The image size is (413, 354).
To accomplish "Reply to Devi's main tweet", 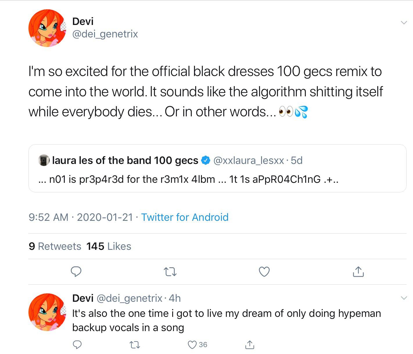I will tap(76, 272).
